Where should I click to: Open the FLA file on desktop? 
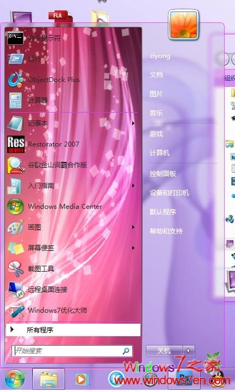click(x=60, y=16)
